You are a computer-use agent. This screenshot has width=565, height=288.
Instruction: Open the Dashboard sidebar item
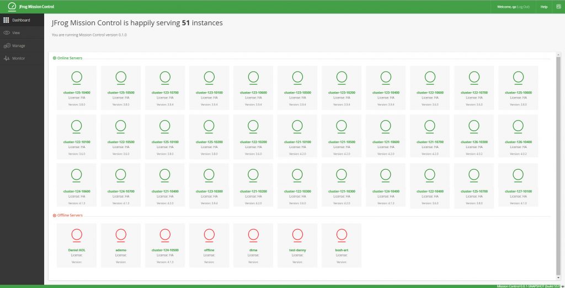[x=22, y=20]
